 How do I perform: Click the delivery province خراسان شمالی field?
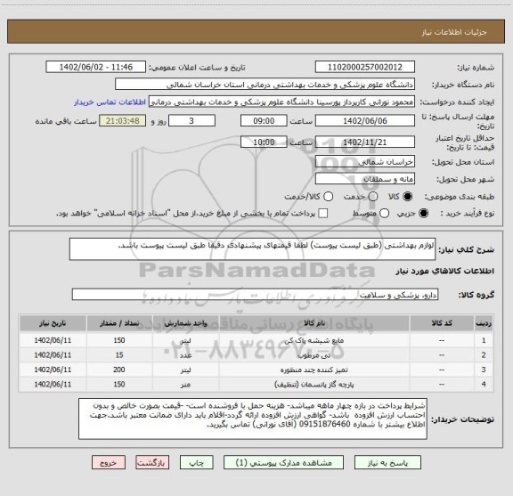pyautogui.click(x=365, y=162)
